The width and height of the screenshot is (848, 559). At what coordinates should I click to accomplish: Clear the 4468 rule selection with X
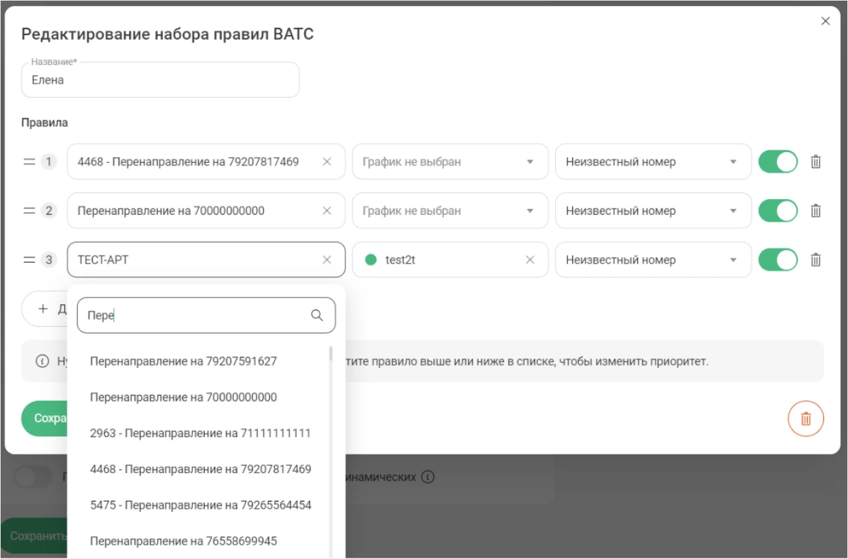[x=327, y=162]
